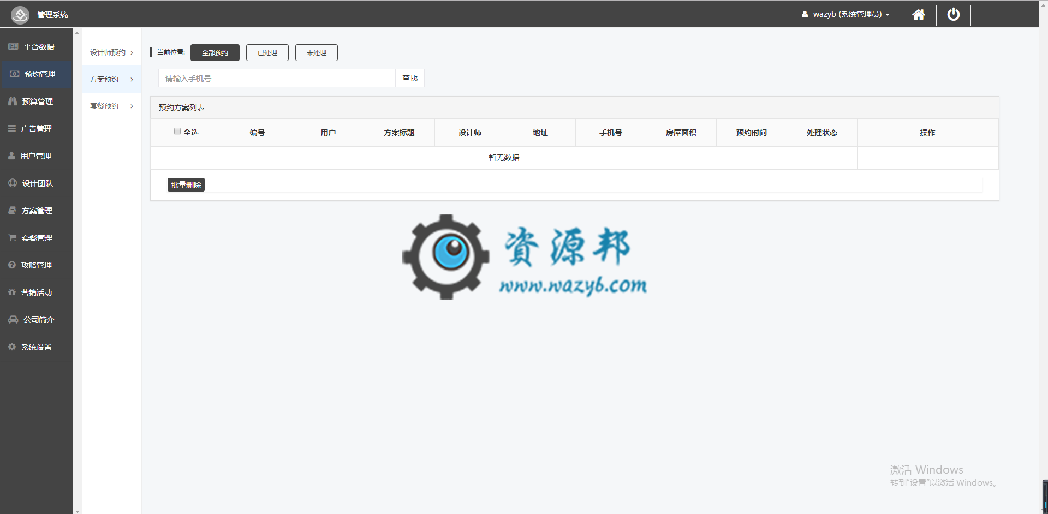Open 广告管理 in the sidebar menu
1048x514 pixels.
[36, 129]
